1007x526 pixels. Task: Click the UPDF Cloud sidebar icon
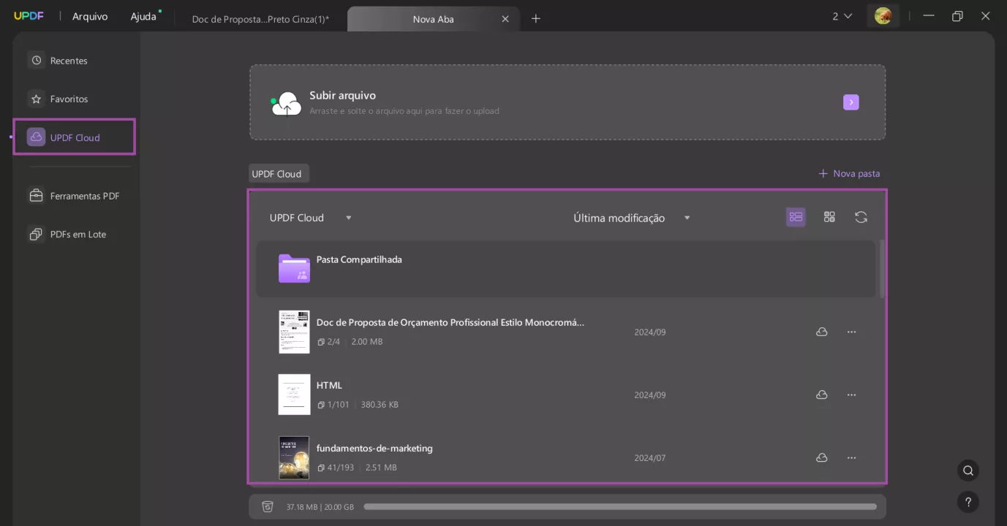pyautogui.click(x=36, y=137)
